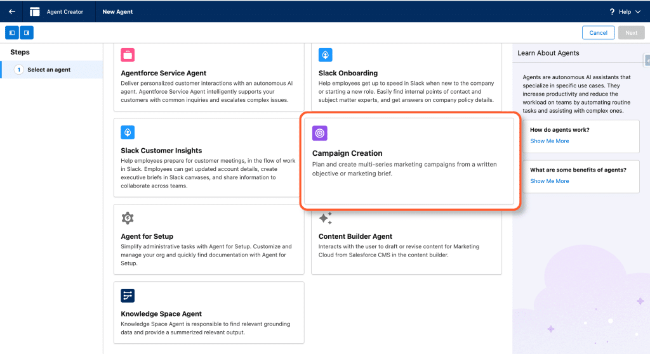The image size is (650, 354).
Task: Open Show Me More under benefits of agents
Action: [x=549, y=181]
